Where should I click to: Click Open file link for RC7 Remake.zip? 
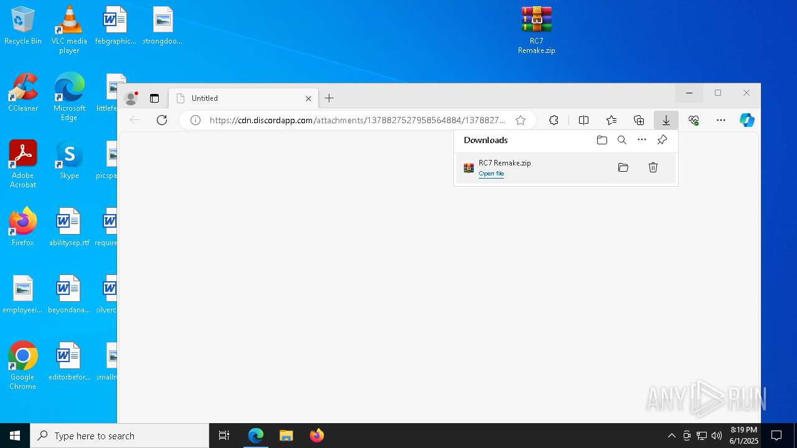491,174
